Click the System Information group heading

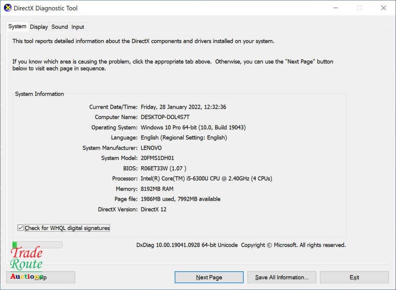tap(39, 94)
